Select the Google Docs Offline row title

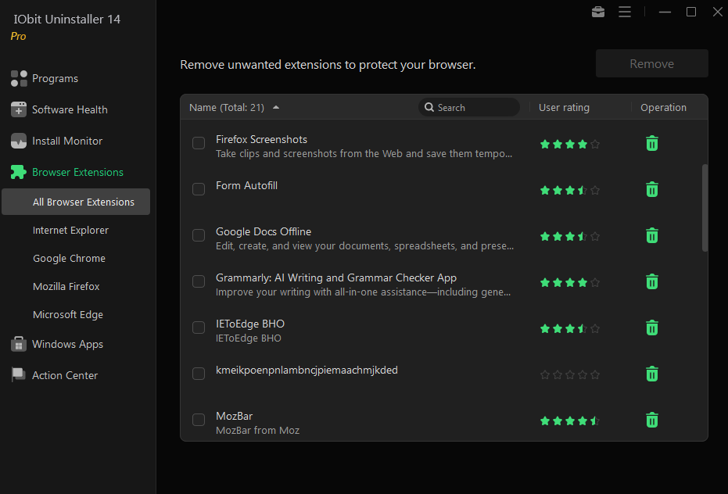(264, 231)
